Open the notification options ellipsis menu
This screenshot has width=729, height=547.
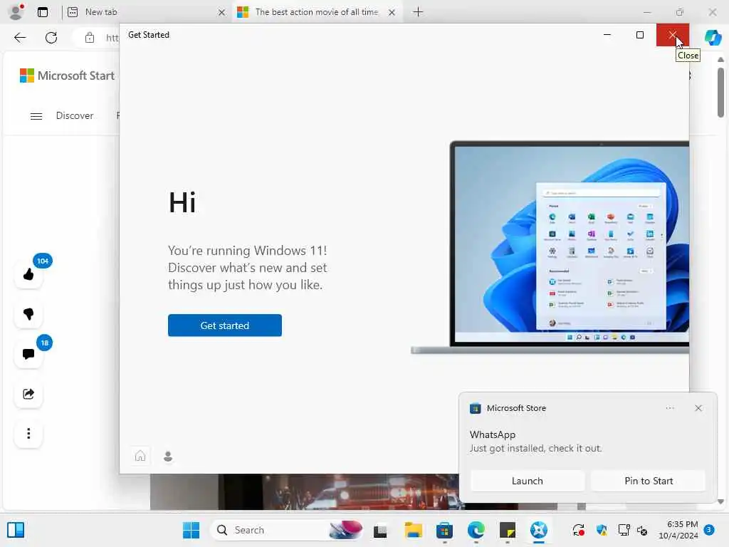point(669,408)
